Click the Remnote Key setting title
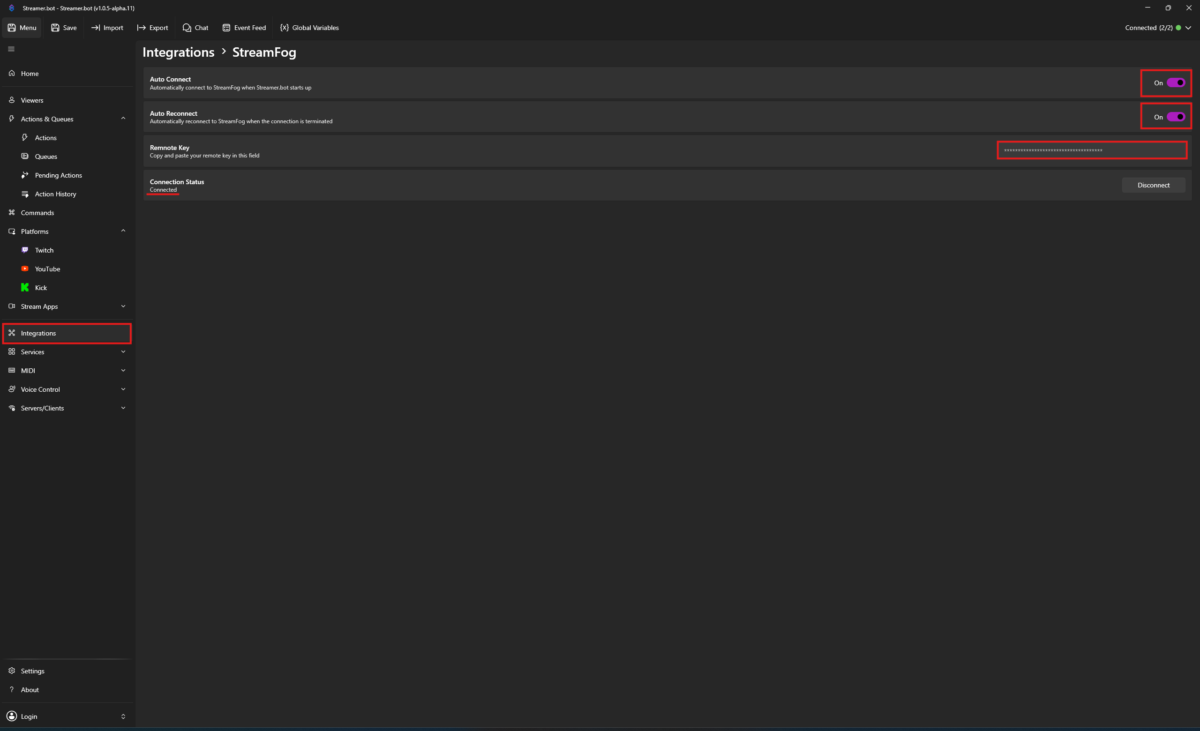 pos(170,148)
